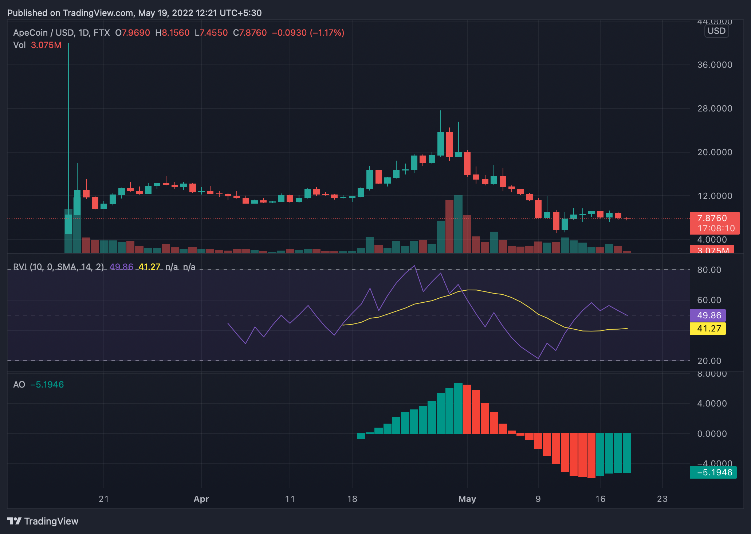Toggle the AO indicator legend entry
Viewport: 751px width, 534px height.
pos(20,384)
